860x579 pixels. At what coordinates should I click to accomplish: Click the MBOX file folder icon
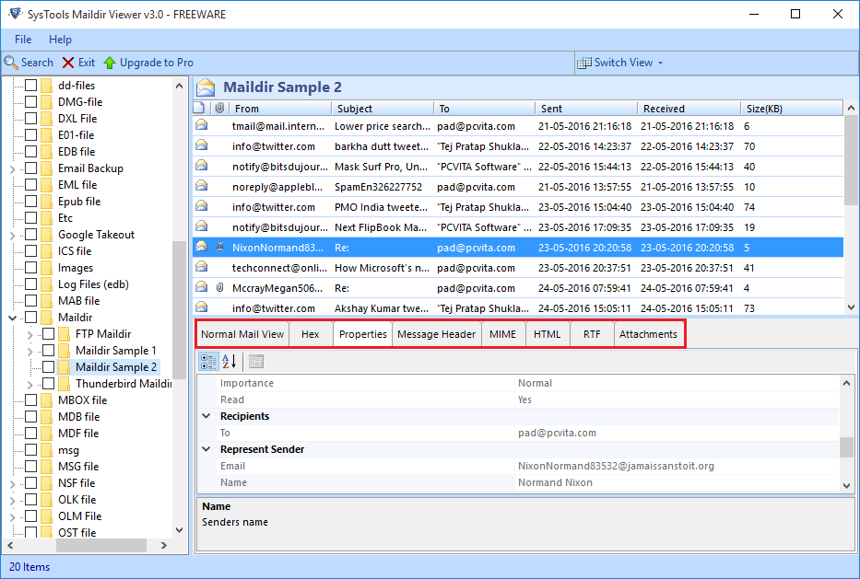47,400
